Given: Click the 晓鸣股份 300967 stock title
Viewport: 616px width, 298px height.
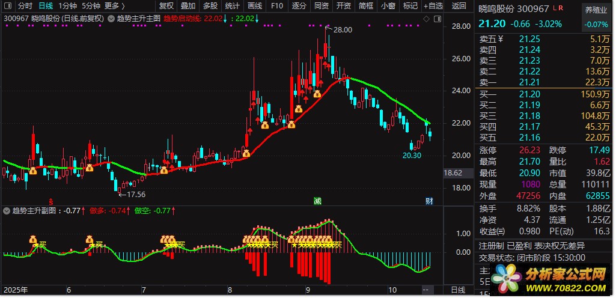Looking at the screenshot, I should [x=513, y=8].
